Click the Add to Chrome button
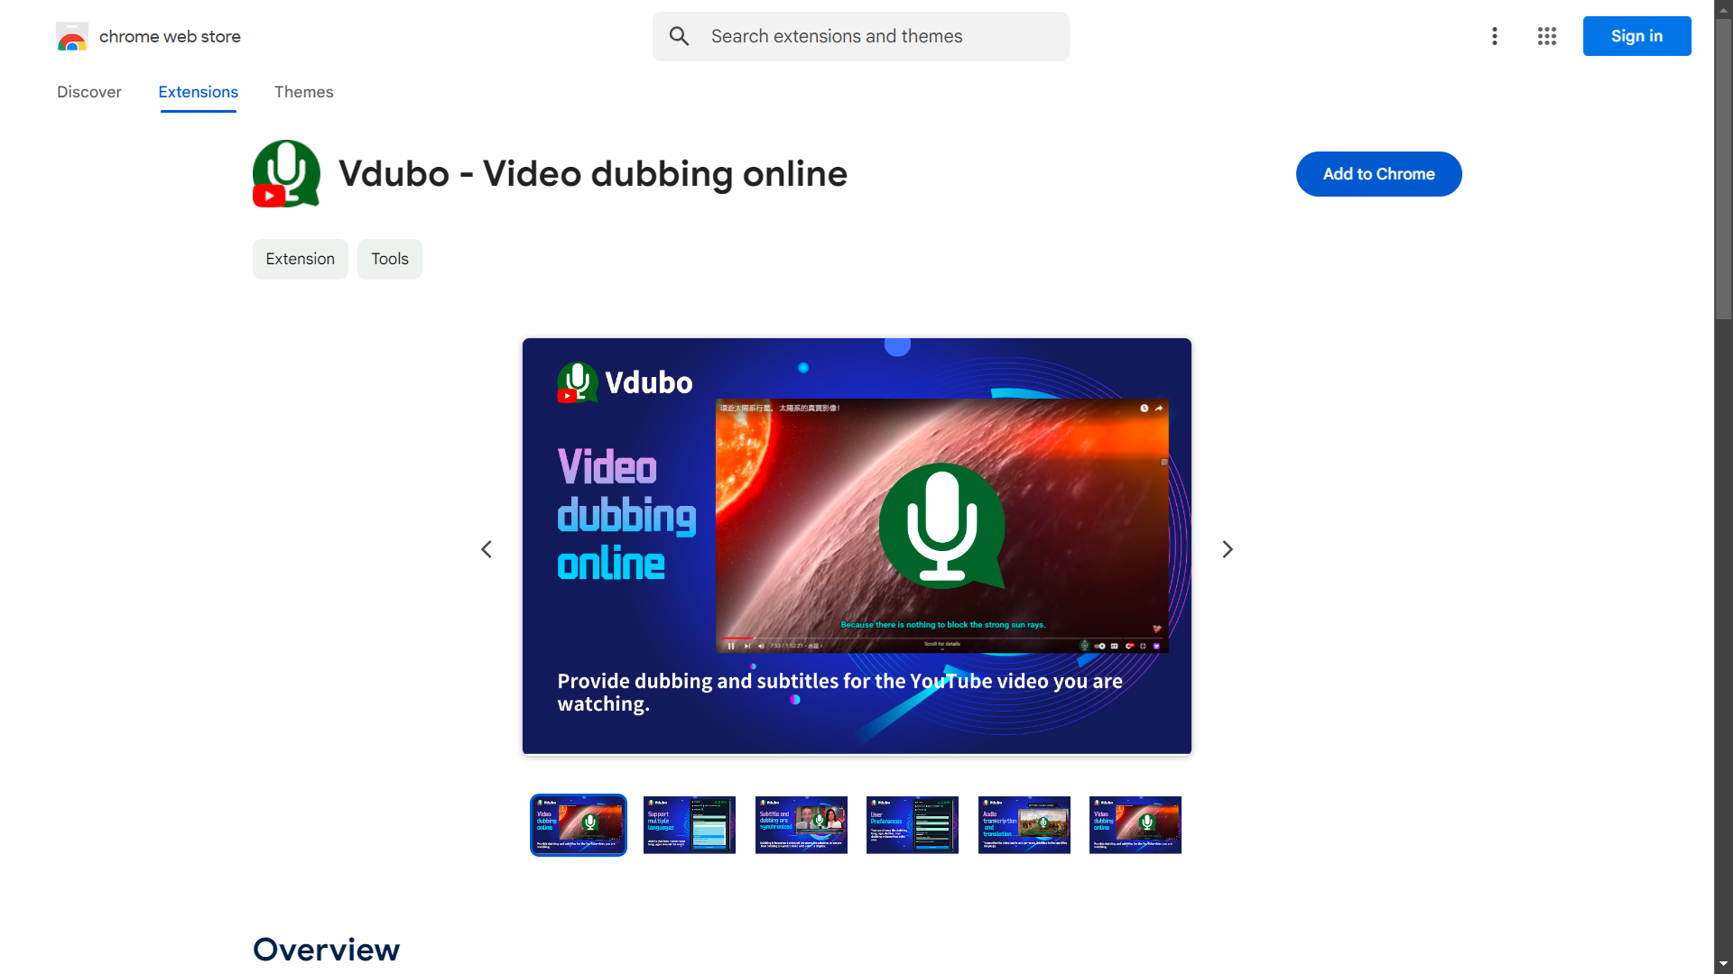The image size is (1733, 974). click(1378, 174)
